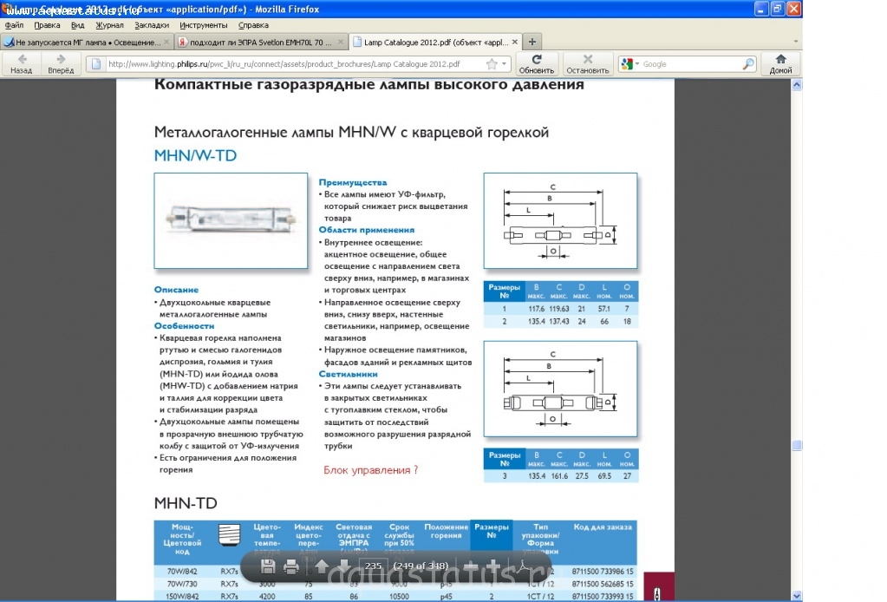This screenshot has width=887, height=602.
Task: Show the Adobe Reader toolbar via Acrobat icon
Action: coord(523,566)
